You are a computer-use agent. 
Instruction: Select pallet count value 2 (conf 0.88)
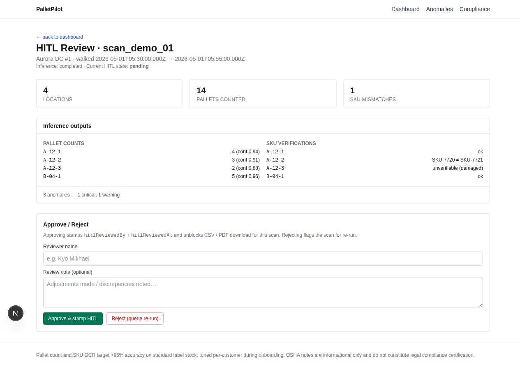tap(246, 168)
